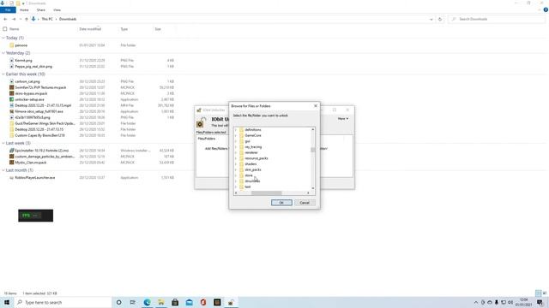Open the Share ribbon tab

coord(41,10)
